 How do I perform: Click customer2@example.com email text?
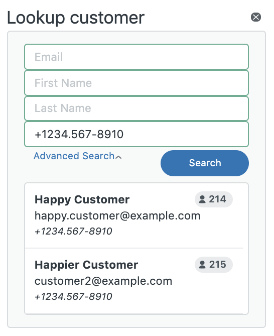tap(103, 281)
